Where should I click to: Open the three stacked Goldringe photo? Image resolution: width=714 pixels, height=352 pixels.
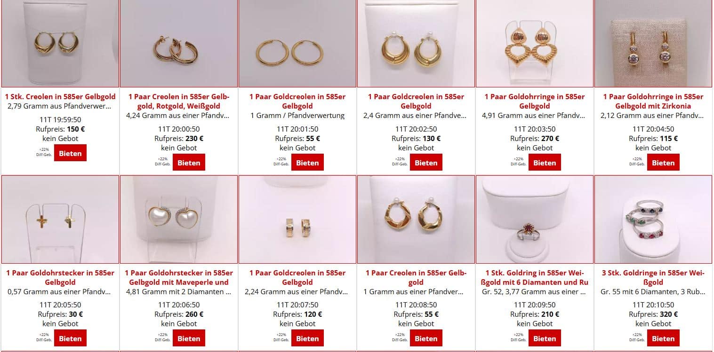[653, 219]
